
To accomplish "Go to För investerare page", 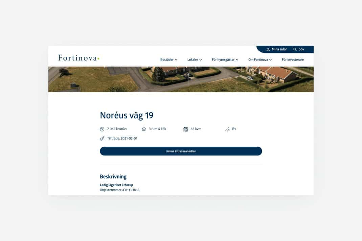I will point(293,59).
